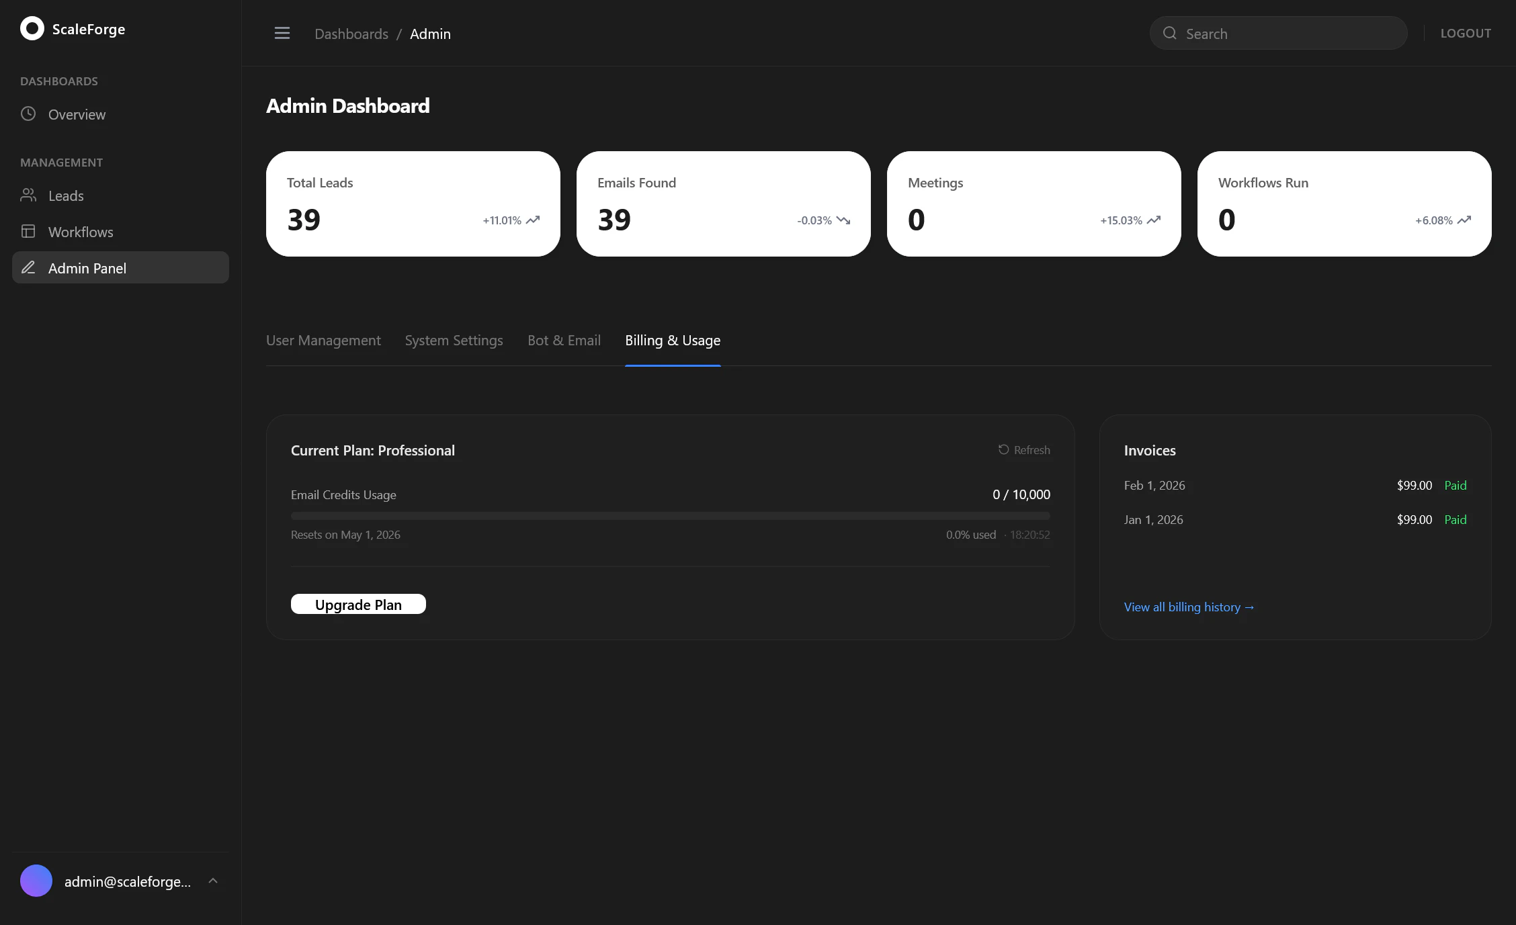Click the Total Leads stat card

pyautogui.click(x=413, y=204)
